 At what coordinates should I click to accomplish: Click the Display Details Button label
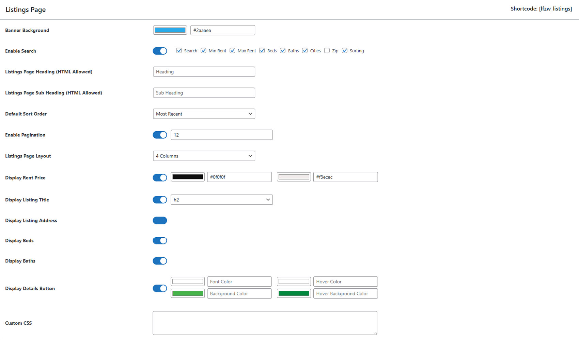[x=30, y=288]
